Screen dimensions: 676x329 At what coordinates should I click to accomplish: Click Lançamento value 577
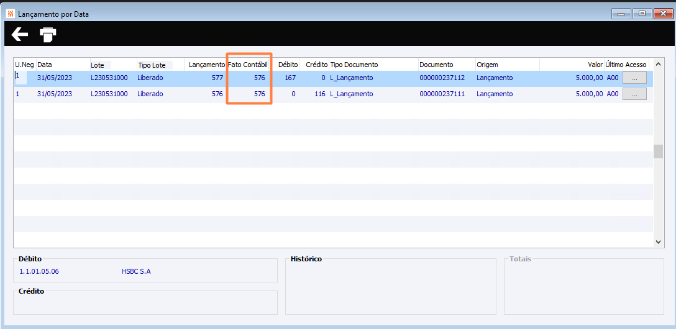point(217,78)
